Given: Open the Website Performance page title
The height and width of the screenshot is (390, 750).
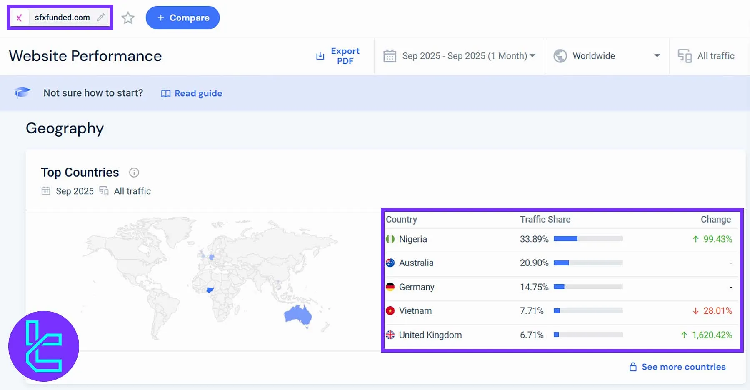Looking at the screenshot, I should (x=85, y=55).
